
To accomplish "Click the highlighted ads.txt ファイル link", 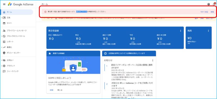I will (82, 12).
